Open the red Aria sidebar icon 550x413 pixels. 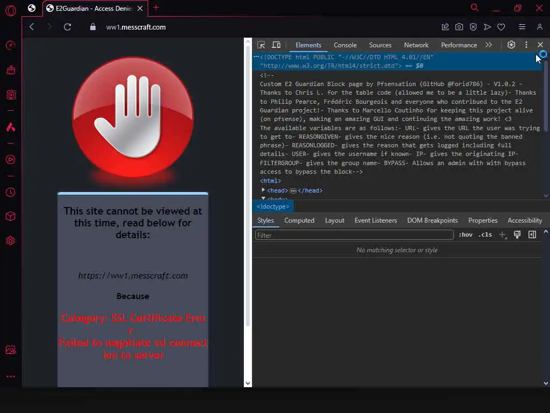11,127
